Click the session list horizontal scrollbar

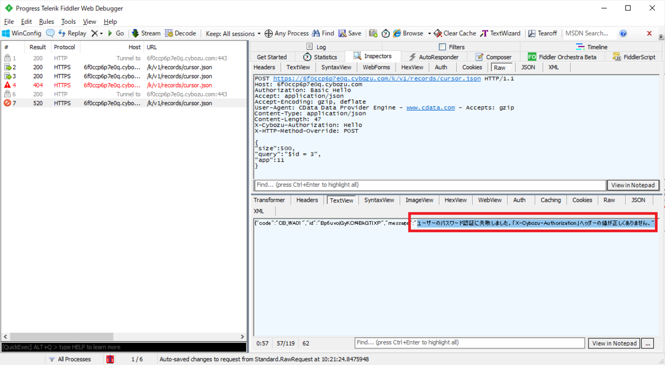coord(124,336)
